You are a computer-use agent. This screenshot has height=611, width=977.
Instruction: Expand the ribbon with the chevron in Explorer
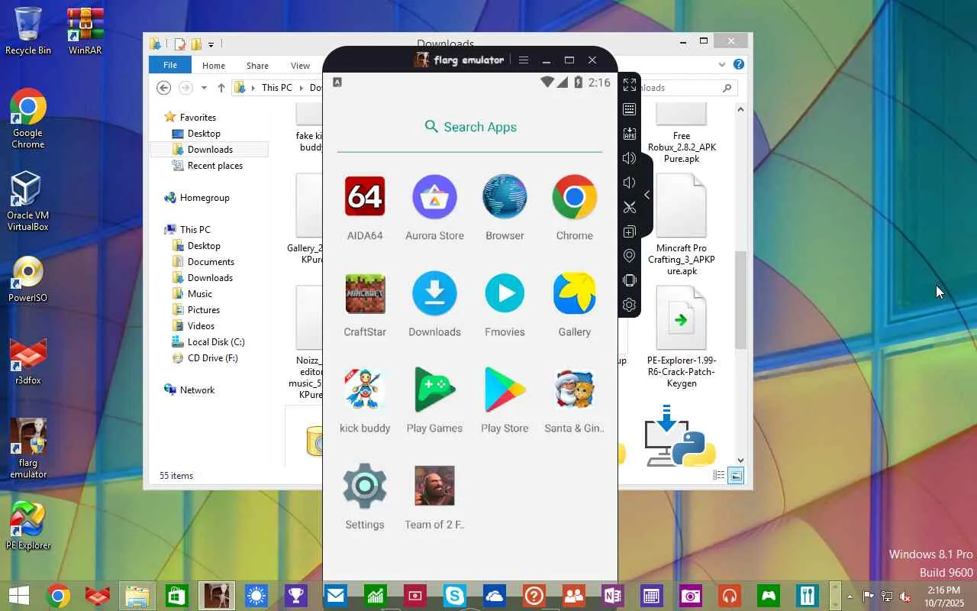pyautogui.click(x=722, y=65)
